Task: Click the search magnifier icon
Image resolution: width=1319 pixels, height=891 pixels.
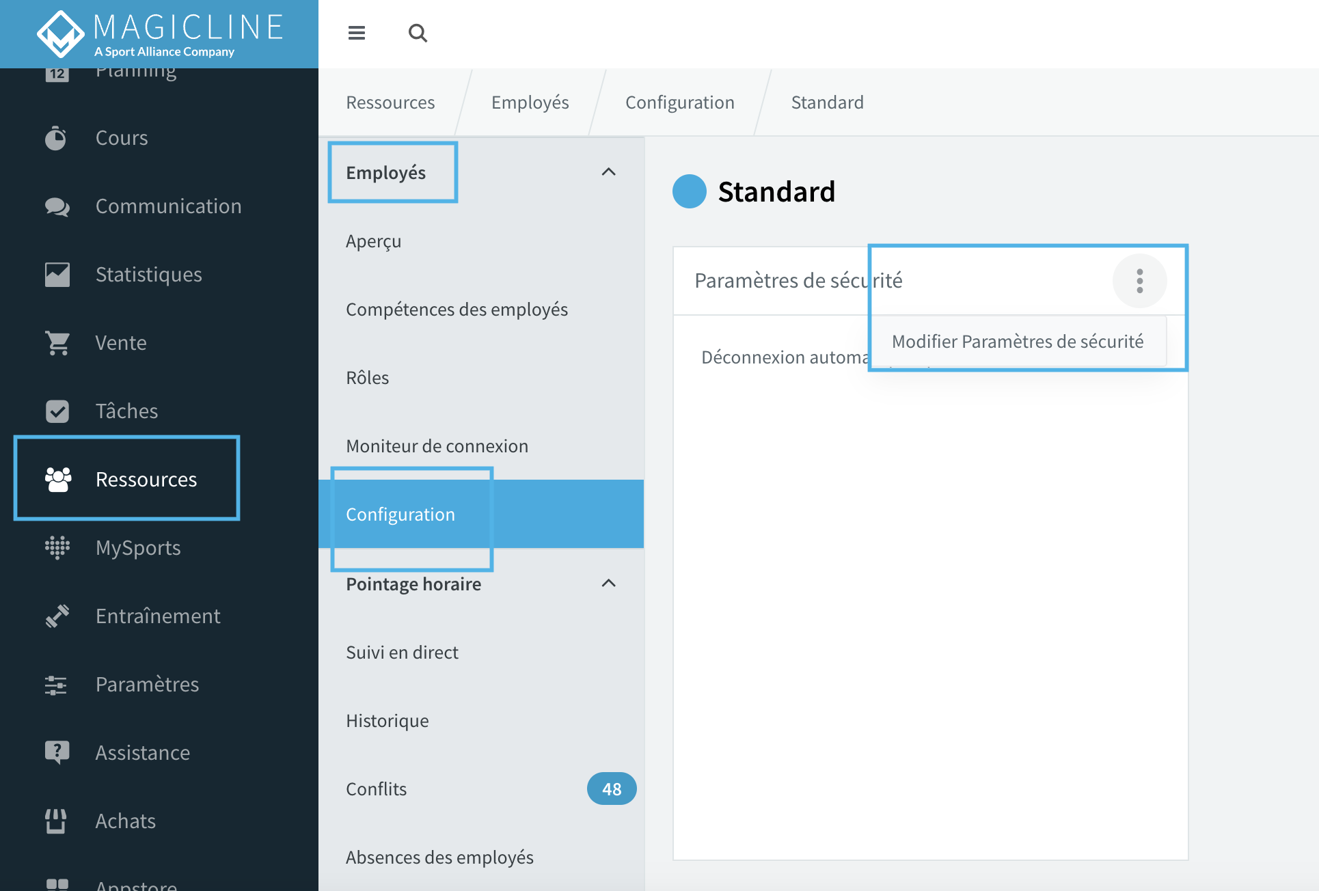Action: click(x=418, y=33)
